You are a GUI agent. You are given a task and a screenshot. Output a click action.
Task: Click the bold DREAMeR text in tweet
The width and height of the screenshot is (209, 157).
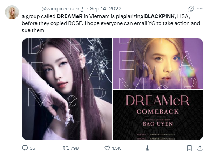coord(70,16)
